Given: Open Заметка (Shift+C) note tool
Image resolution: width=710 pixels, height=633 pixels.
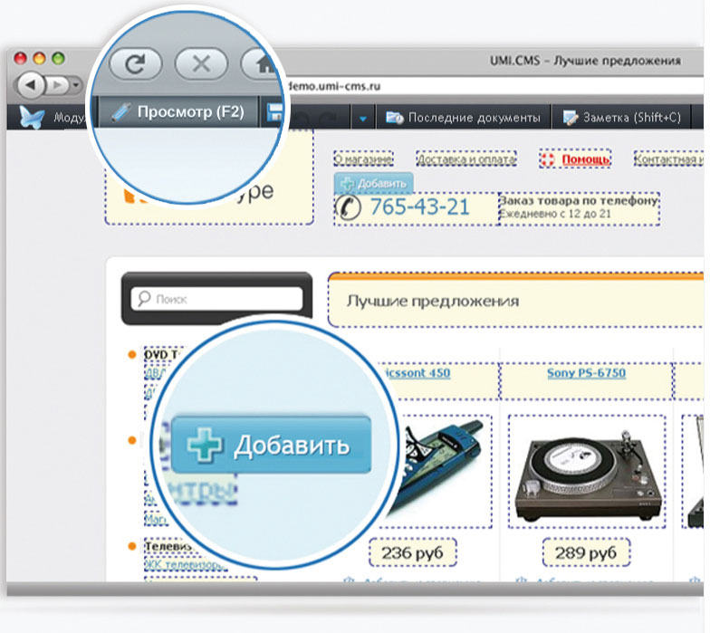Looking at the screenshot, I should coord(621,118).
